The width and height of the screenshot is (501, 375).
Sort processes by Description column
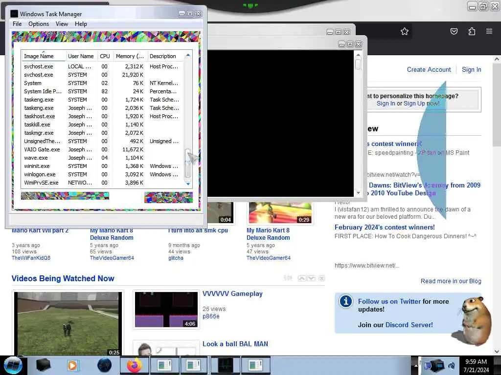tap(165, 56)
